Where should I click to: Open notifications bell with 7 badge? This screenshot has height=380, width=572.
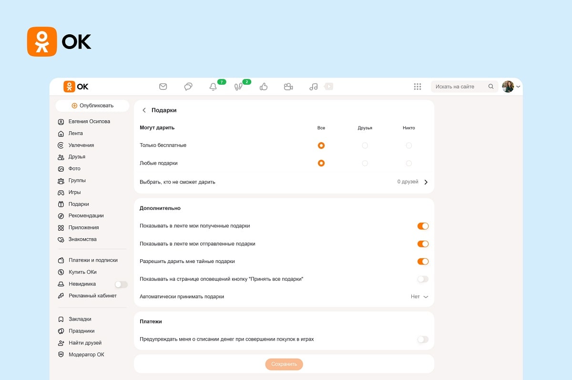pyautogui.click(x=213, y=87)
